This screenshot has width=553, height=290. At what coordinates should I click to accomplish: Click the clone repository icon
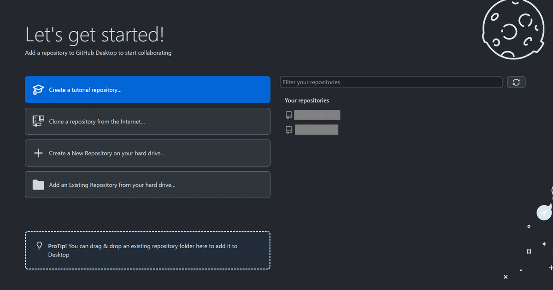coord(38,121)
